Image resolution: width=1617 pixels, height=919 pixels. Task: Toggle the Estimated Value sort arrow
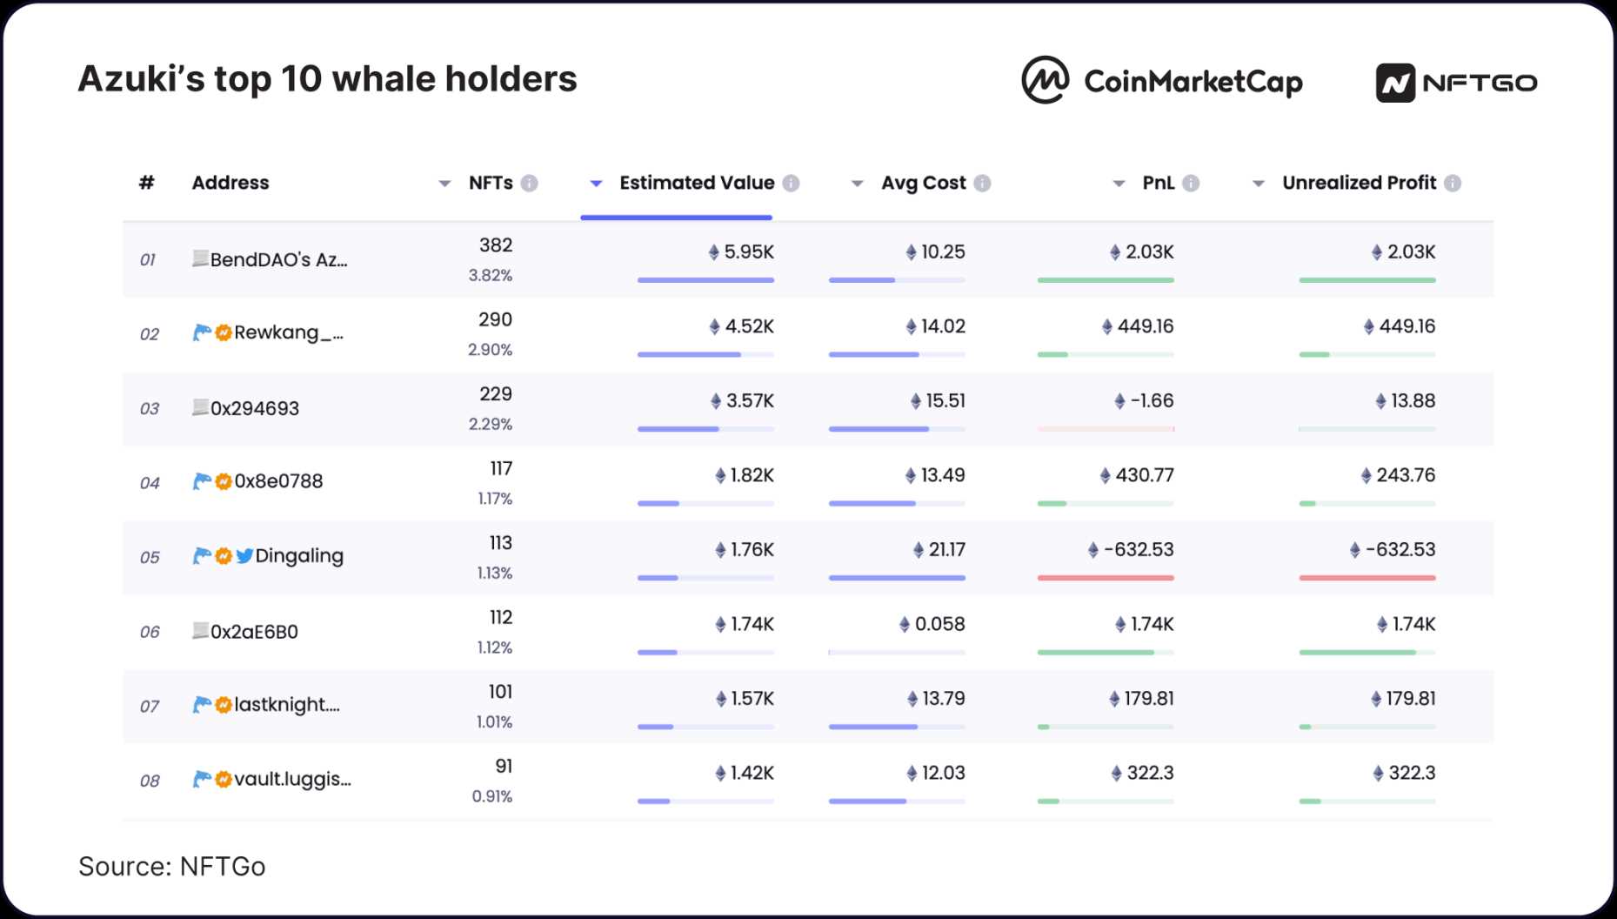tap(596, 184)
